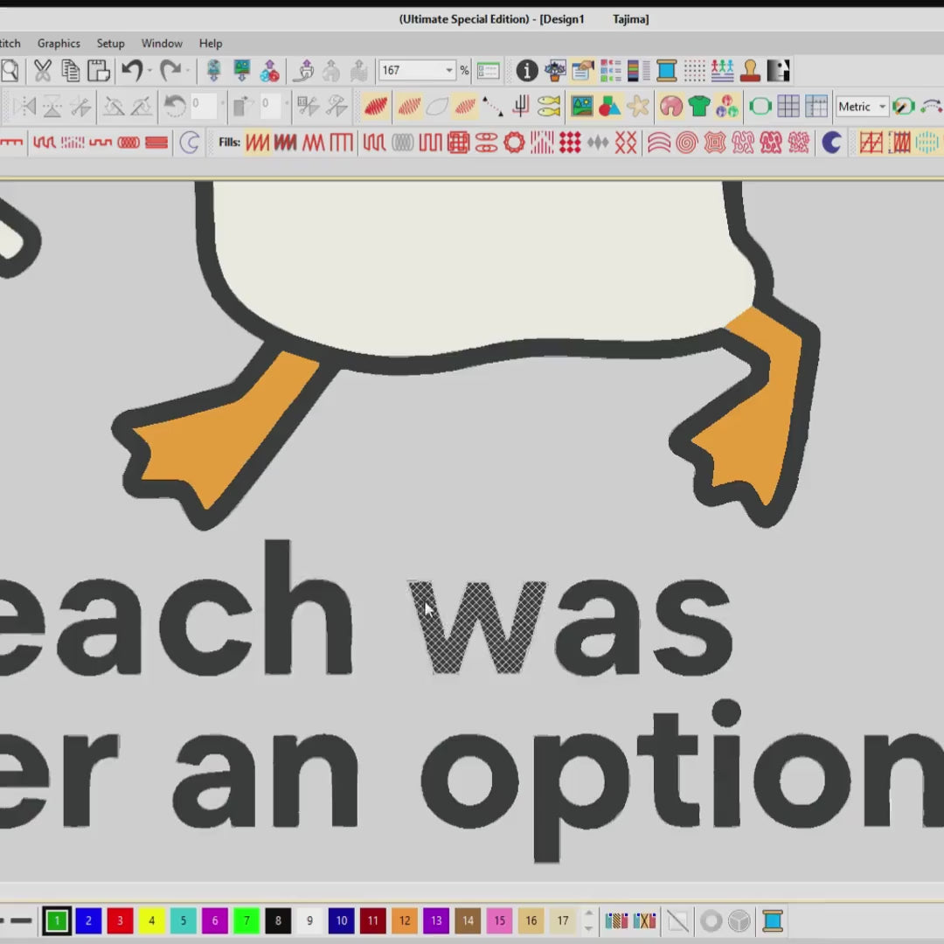This screenshot has width=944, height=944.
Task: Open the Graphics menu
Action: 59,43
